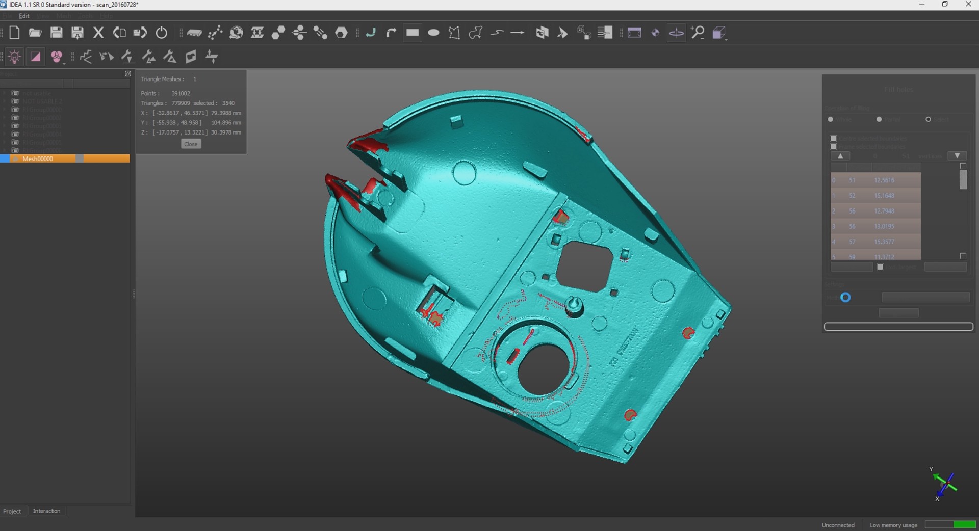
Task: Choose the Select radio option
Action: click(x=928, y=119)
